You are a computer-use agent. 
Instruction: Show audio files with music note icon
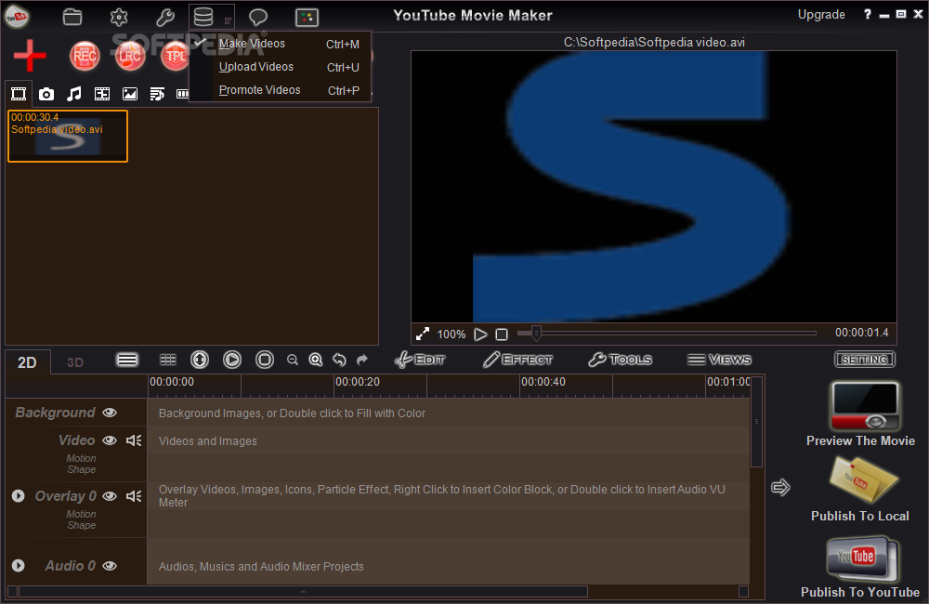pyautogui.click(x=74, y=94)
